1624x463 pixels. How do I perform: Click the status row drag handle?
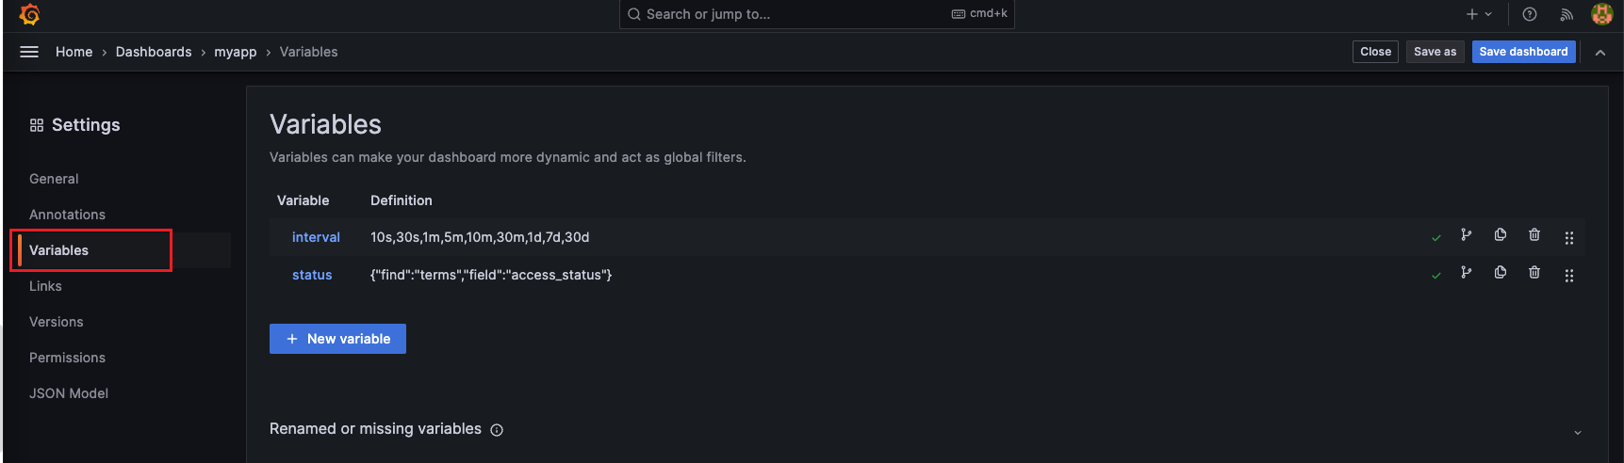pyautogui.click(x=1569, y=276)
